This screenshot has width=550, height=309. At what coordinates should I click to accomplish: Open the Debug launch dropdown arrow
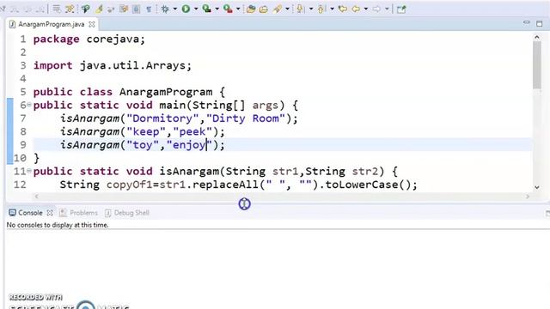click(x=175, y=9)
